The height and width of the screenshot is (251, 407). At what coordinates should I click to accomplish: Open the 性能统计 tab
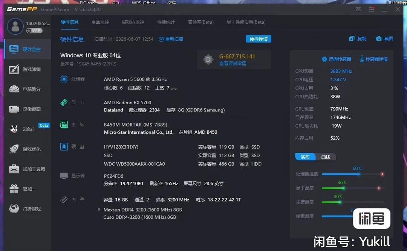pyautogui.click(x=166, y=22)
